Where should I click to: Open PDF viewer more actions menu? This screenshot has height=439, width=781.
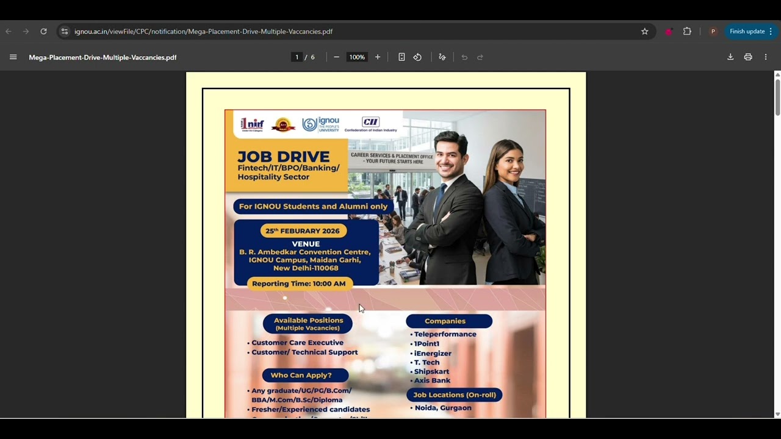click(x=766, y=57)
